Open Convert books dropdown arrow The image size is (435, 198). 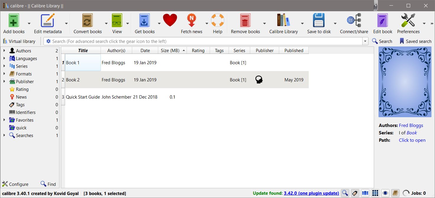tap(106, 24)
